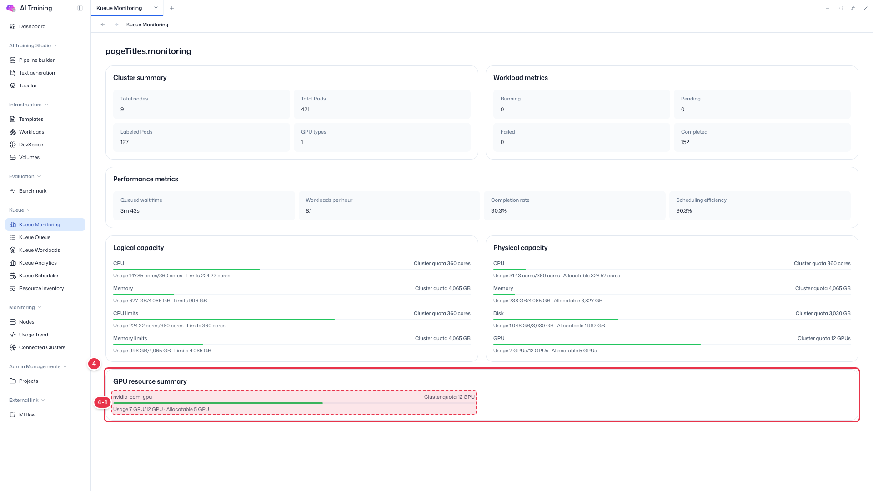
Task: Click the nvidia_com_gpu usage progress bar
Action: 294,403
